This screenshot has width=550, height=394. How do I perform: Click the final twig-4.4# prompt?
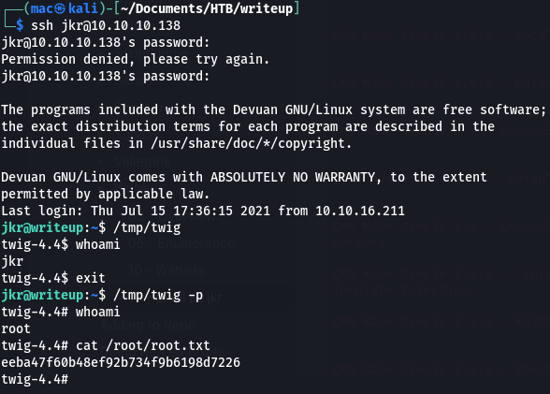tap(35, 379)
